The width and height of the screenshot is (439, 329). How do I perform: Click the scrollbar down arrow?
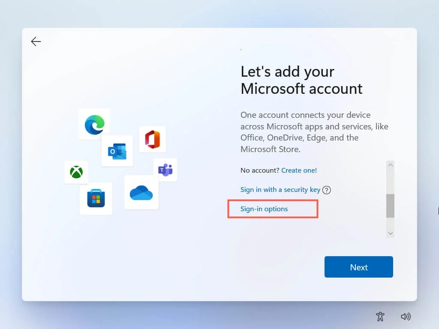coord(390,233)
